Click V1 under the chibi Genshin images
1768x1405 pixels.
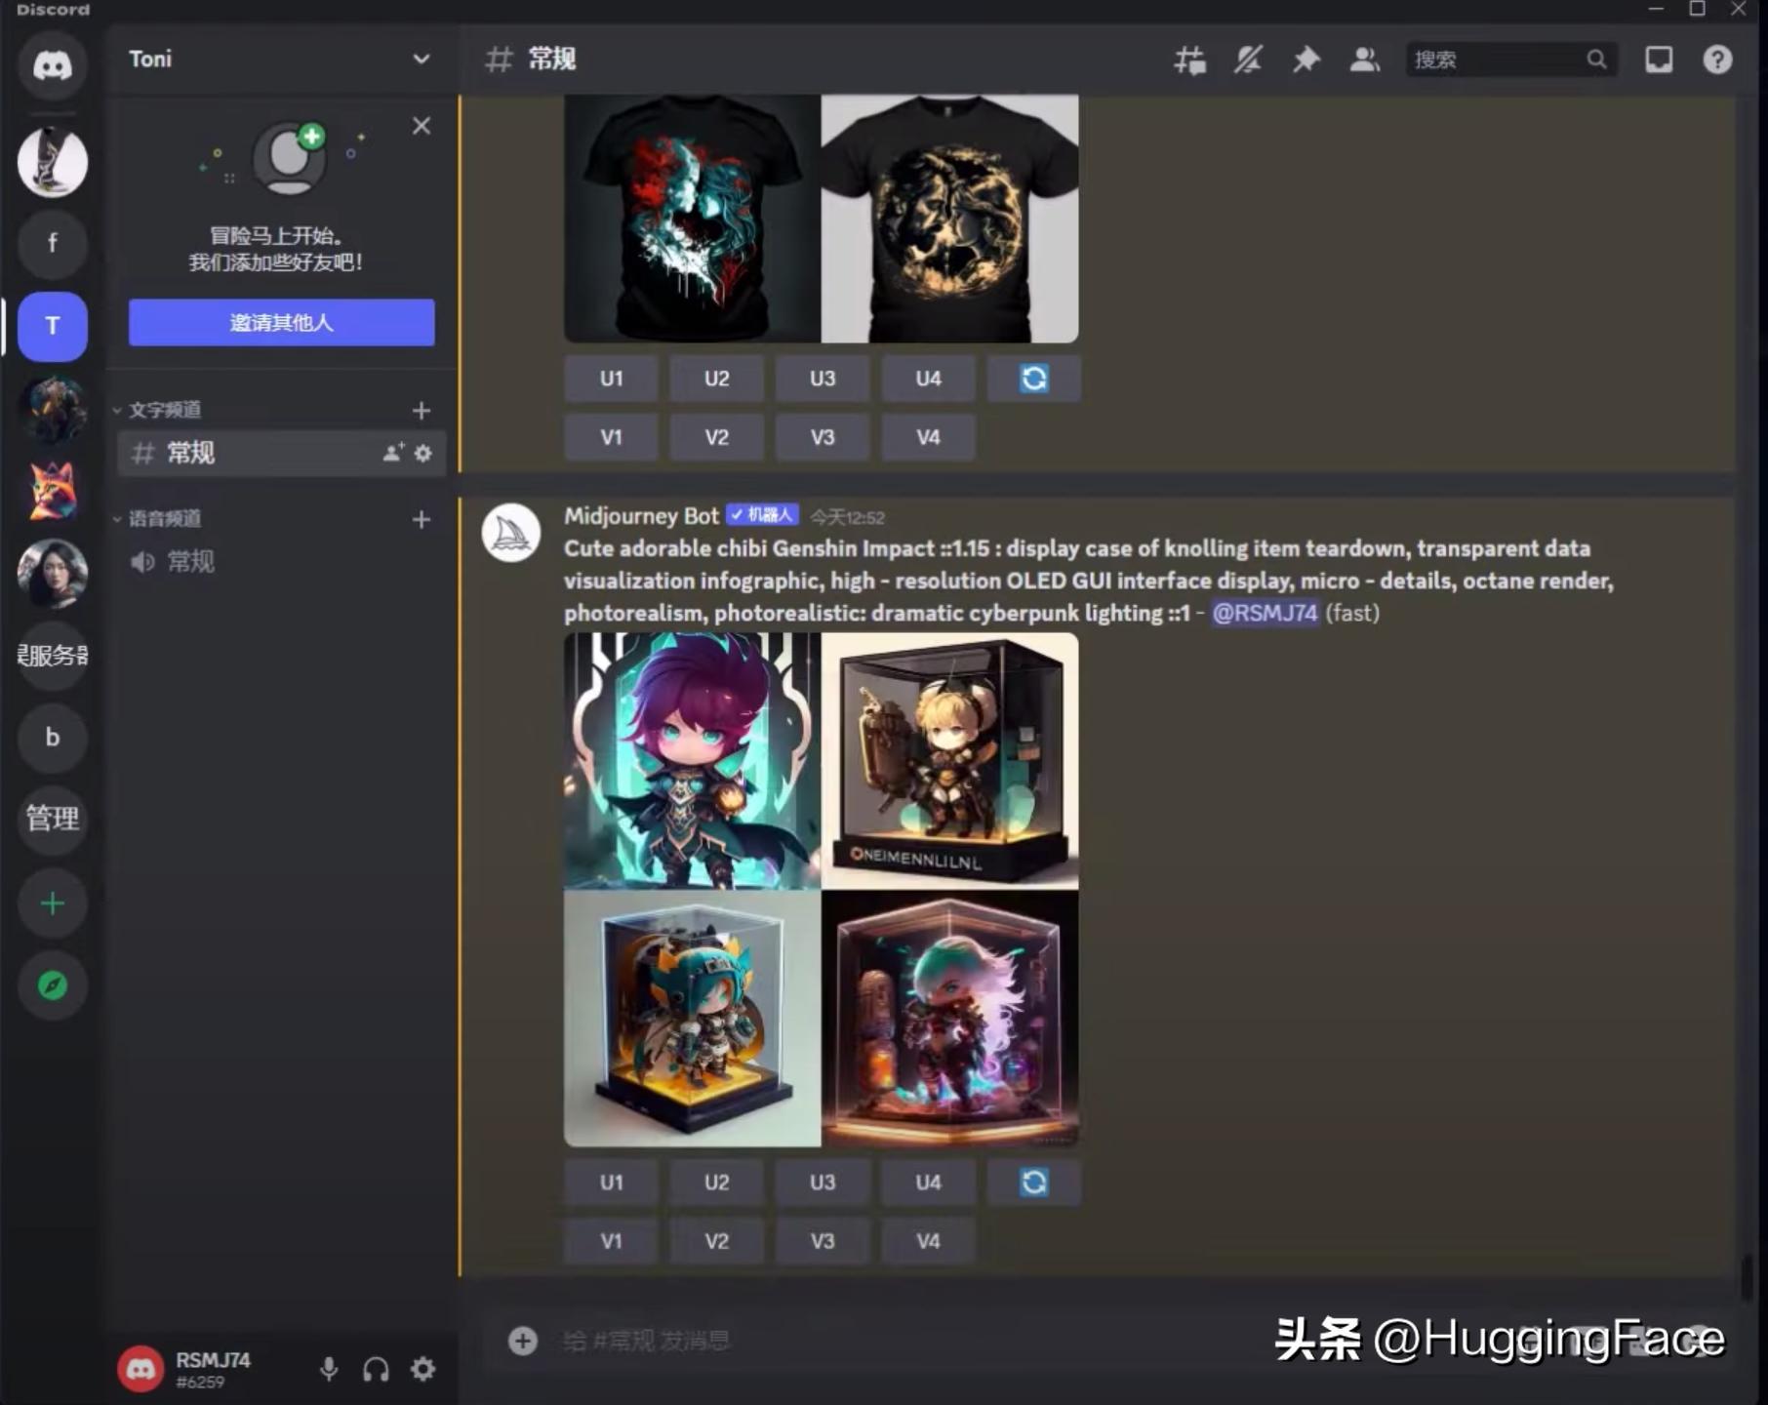[x=611, y=1241]
